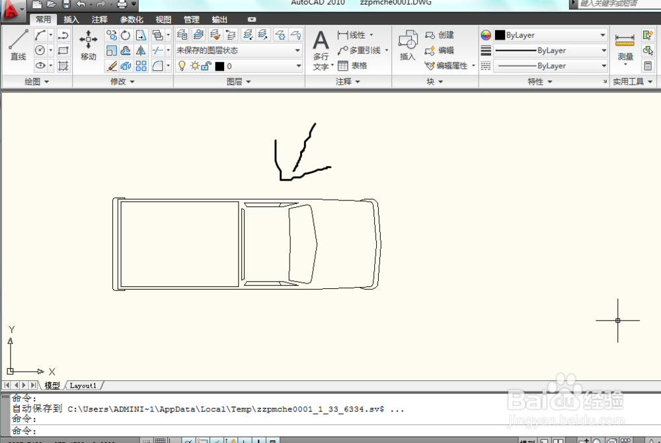Toggle layer 0 lock padlock icon
Viewport: 661px width, 443px height.
pos(206,65)
